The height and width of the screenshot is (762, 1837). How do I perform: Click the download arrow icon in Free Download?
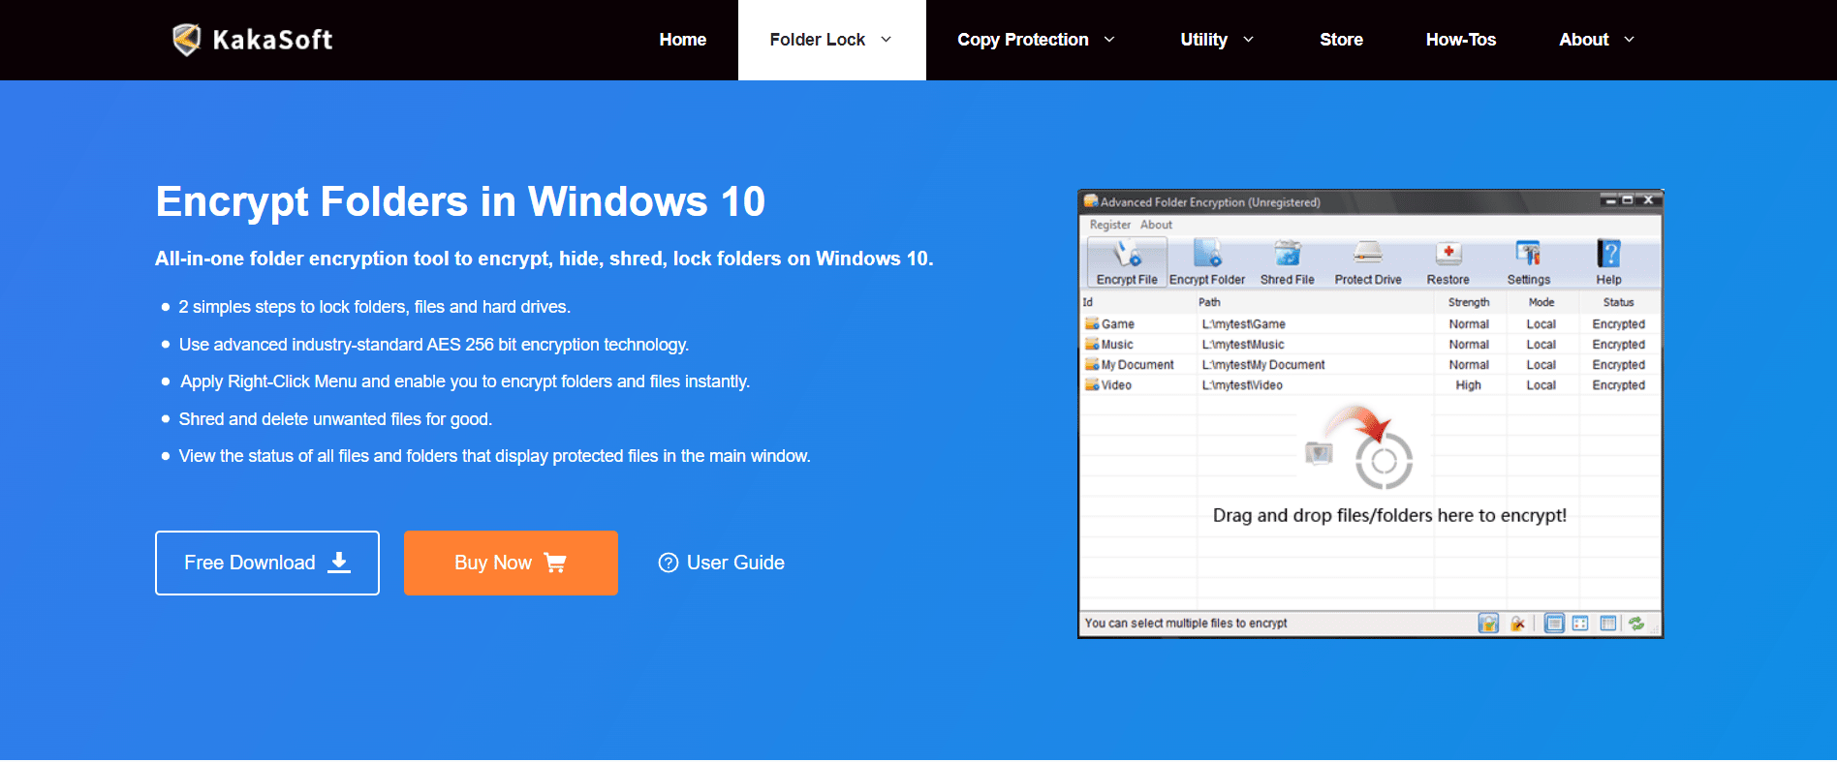(x=339, y=563)
